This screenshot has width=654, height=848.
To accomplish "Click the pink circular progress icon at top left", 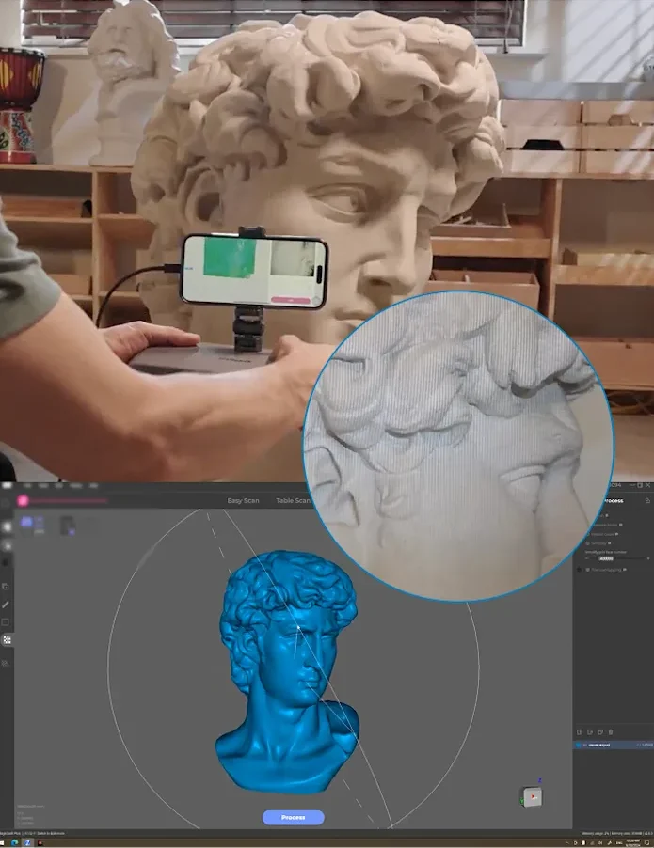I will point(23,501).
